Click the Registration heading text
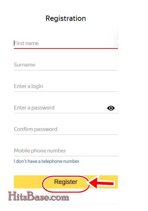 [x=66, y=18]
